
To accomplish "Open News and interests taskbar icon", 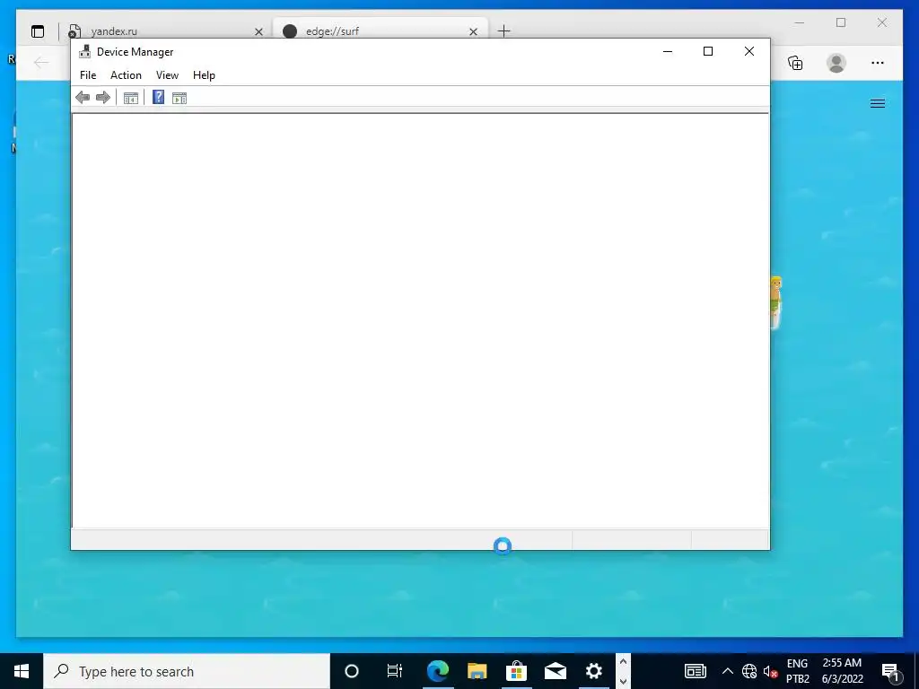I will point(696,671).
